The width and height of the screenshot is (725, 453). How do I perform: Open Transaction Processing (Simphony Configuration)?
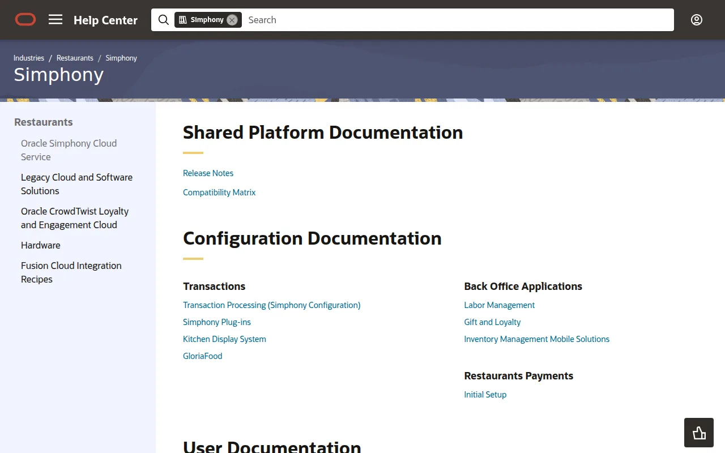click(271, 305)
